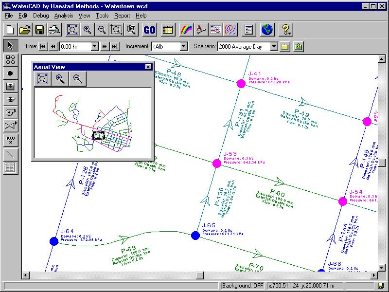This screenshot has height=292, width=389.
Task: Zoom in within Aerial View panel
Action: coord(60,79)
